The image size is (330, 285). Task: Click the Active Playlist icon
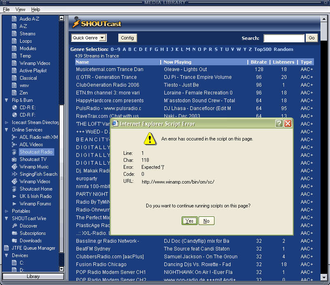pos(14,71)
